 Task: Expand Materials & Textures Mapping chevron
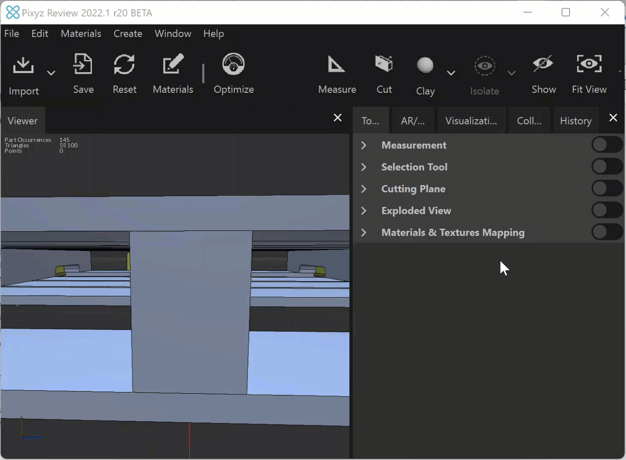[x=364, y=233]
